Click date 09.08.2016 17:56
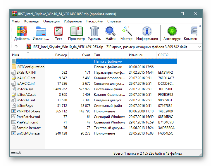The image size is (212, 166). pos(141,67)
